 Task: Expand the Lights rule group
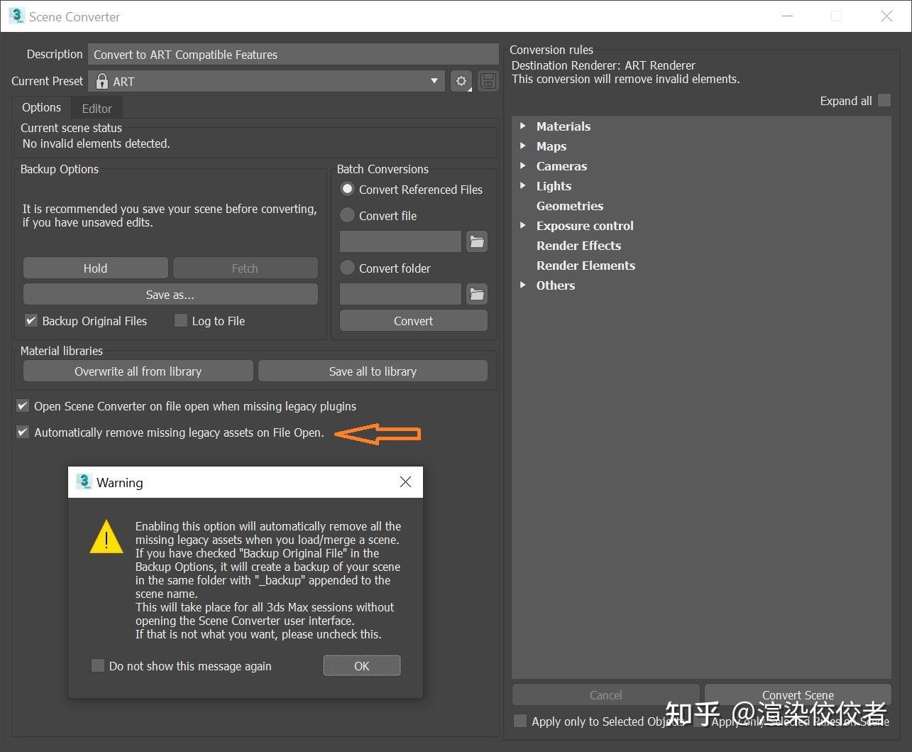click(x=522, y=185)
